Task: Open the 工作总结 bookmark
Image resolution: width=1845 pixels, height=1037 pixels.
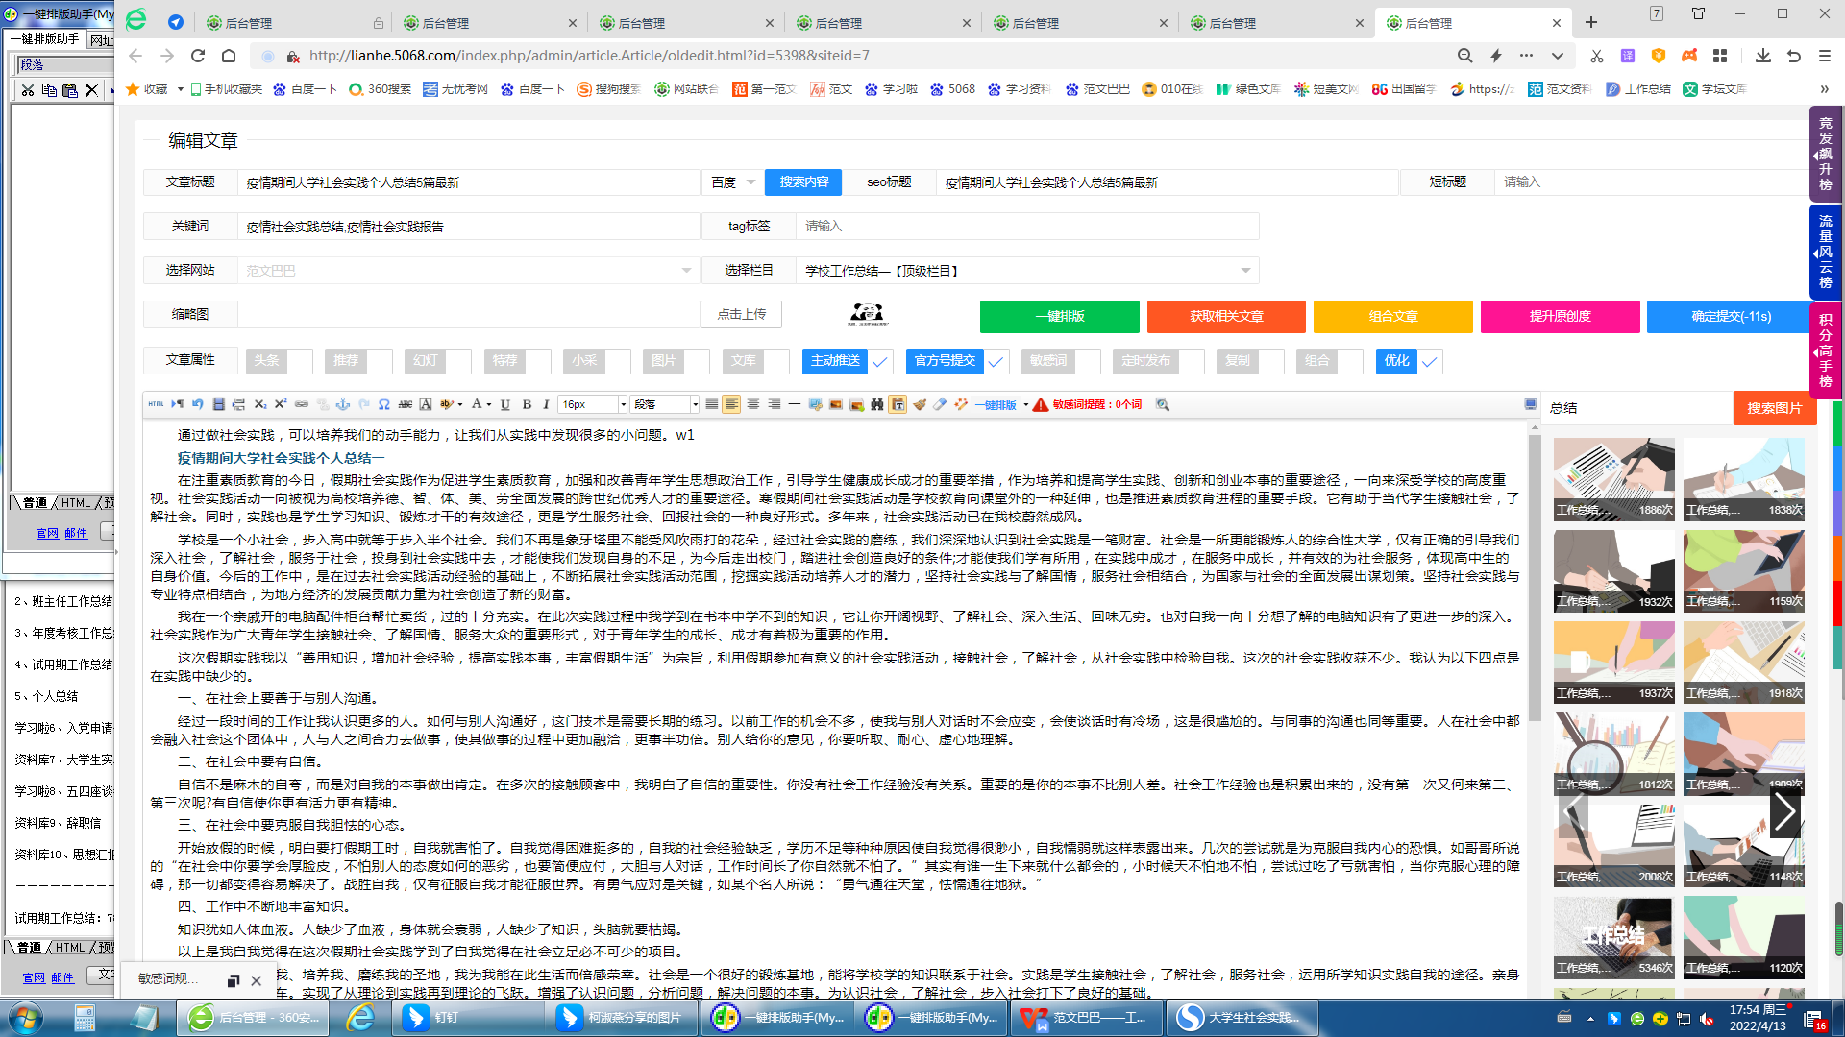Action: click(1638, 89)
